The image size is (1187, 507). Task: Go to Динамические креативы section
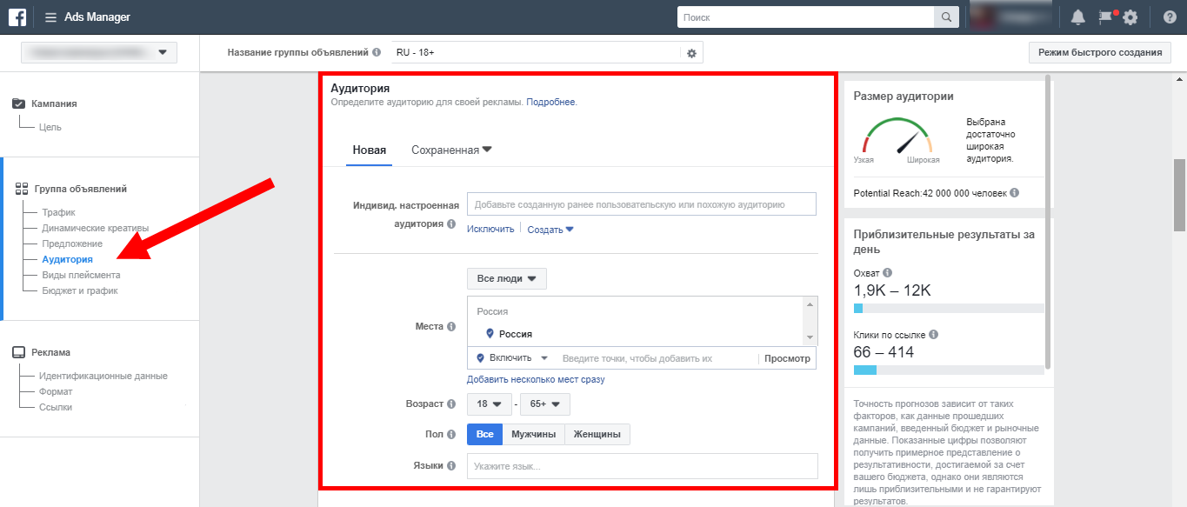click(96, 228)
